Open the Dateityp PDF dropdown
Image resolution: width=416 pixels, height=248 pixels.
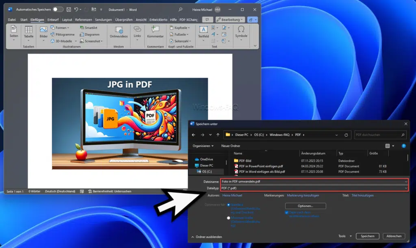(x=314, y=188)
